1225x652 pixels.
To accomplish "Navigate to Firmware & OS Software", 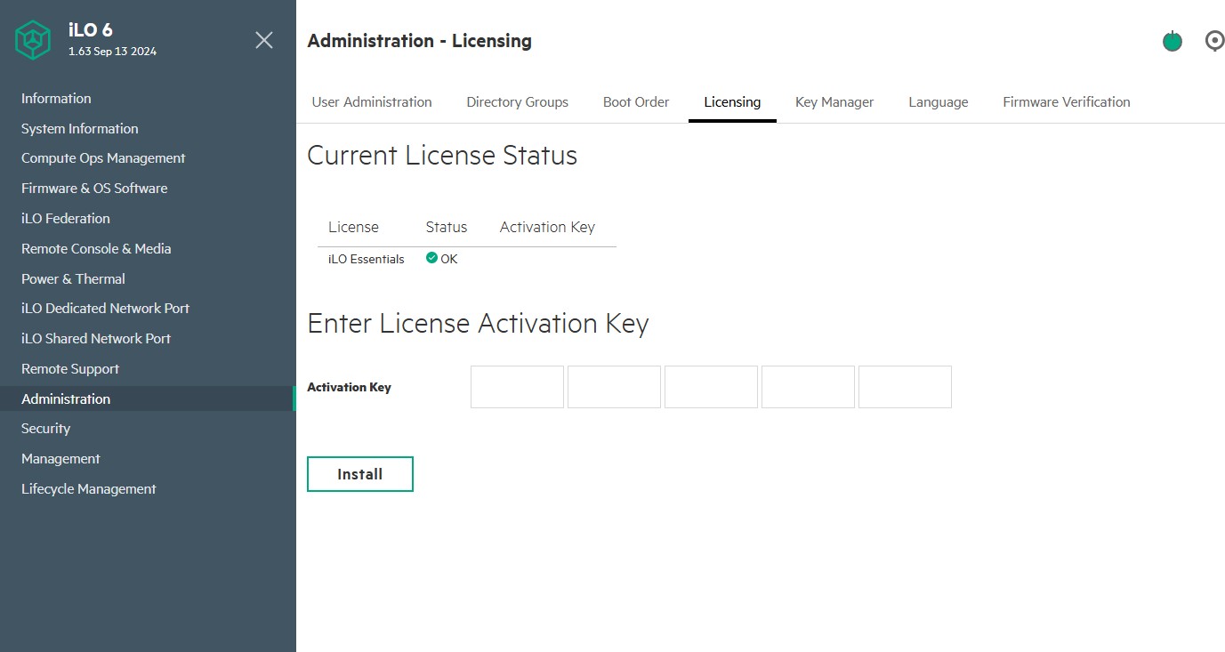I will click(94, 189).
